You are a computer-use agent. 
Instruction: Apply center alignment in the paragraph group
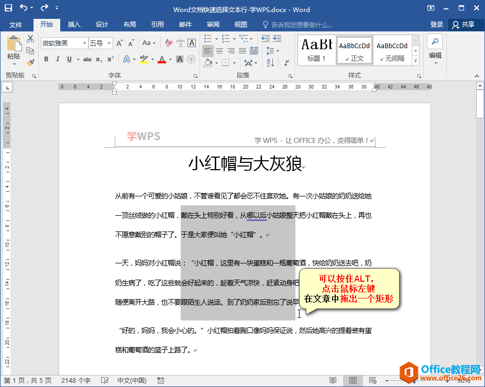coord(218,51)
